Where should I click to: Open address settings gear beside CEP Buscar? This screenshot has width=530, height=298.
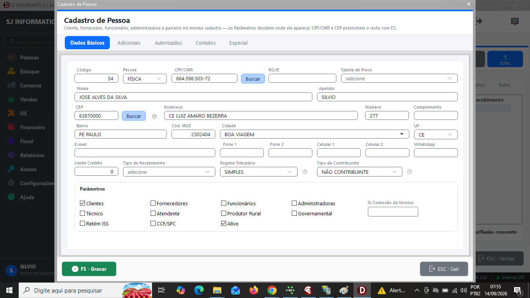pyautogui.click(x=154, y=116)
